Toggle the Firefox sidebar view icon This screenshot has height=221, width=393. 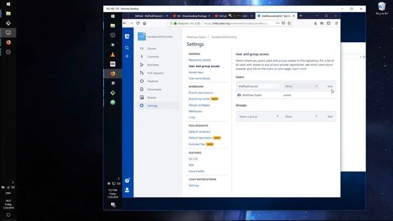point(329,23)
